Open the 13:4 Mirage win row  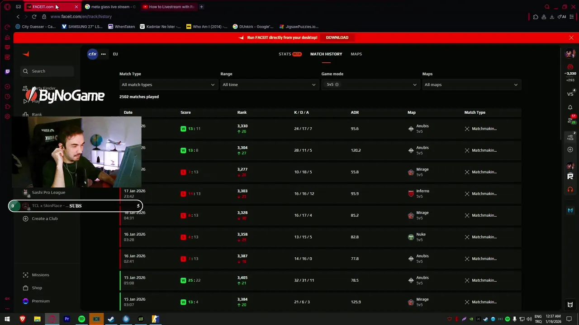coord(320,302)
